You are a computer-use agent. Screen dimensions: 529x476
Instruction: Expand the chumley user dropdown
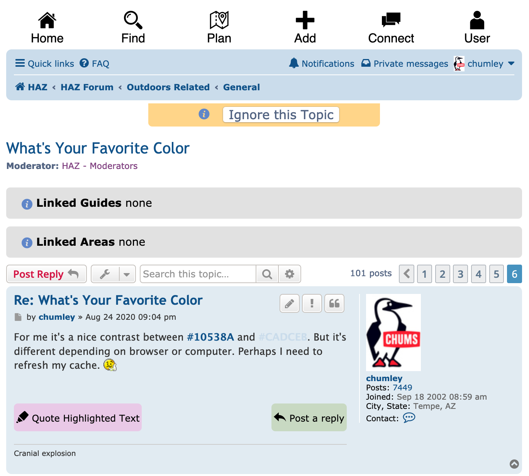point(511,64)
